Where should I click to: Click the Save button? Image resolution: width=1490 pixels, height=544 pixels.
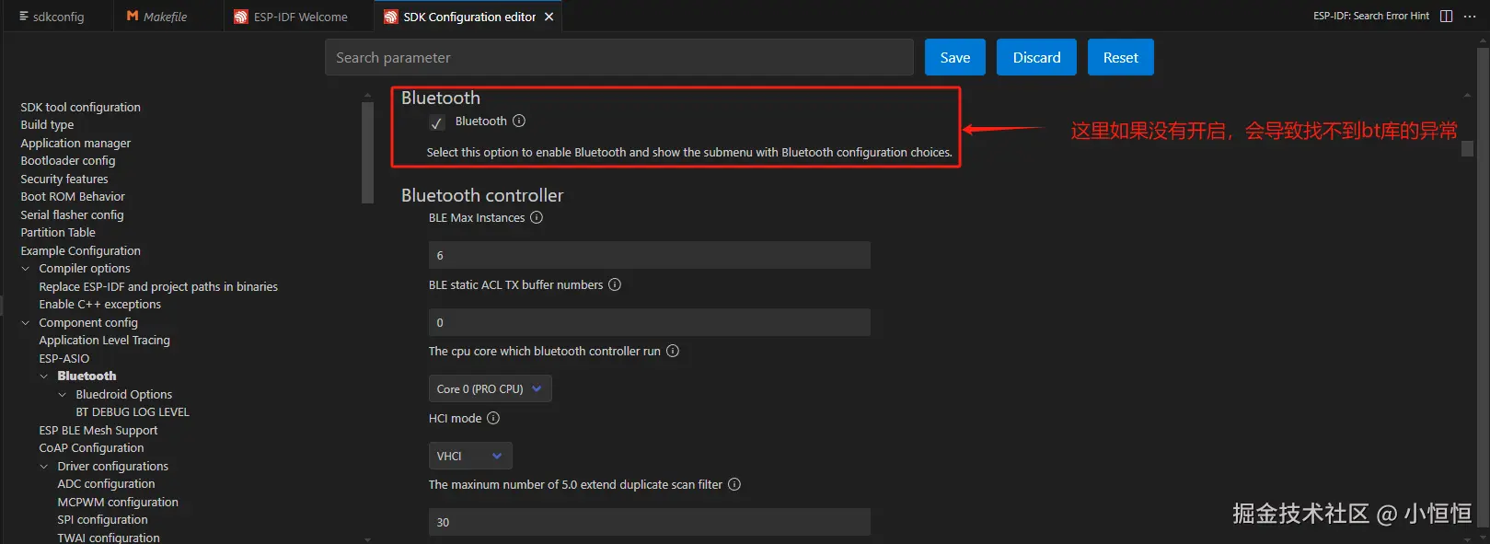[x=954, y=57]
